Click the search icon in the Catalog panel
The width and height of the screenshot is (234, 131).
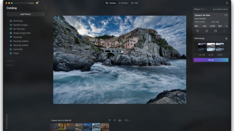[45, 8]
